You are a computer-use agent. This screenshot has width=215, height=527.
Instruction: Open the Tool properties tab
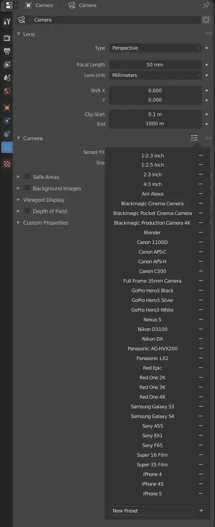[7, 22]
